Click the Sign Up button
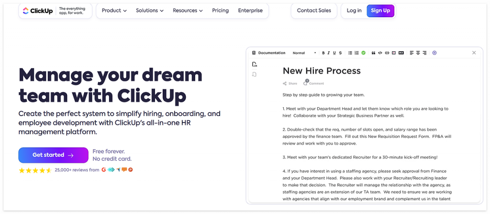The width and height of the screenshot is (490, 214). 380,11
